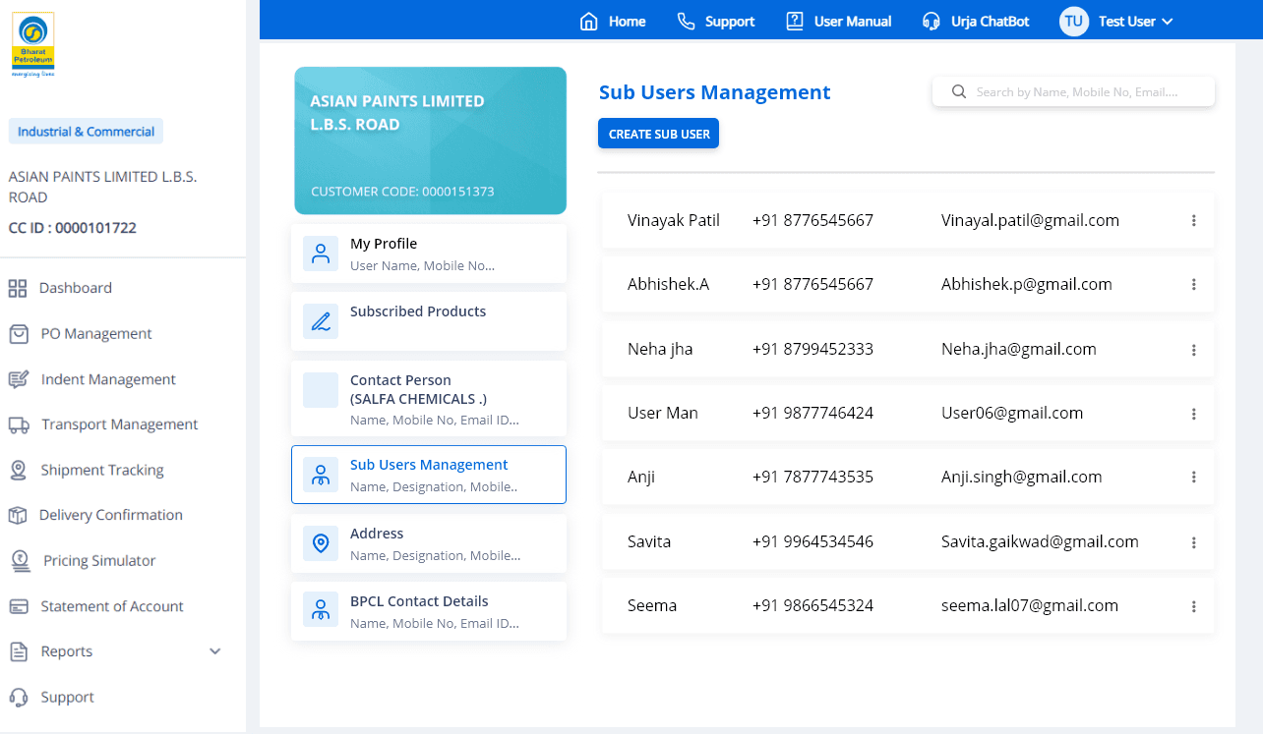Open options menu for Neha jha
Image resolution: width=1263 pixels, height=734 pixels.
click(1193, 350)
